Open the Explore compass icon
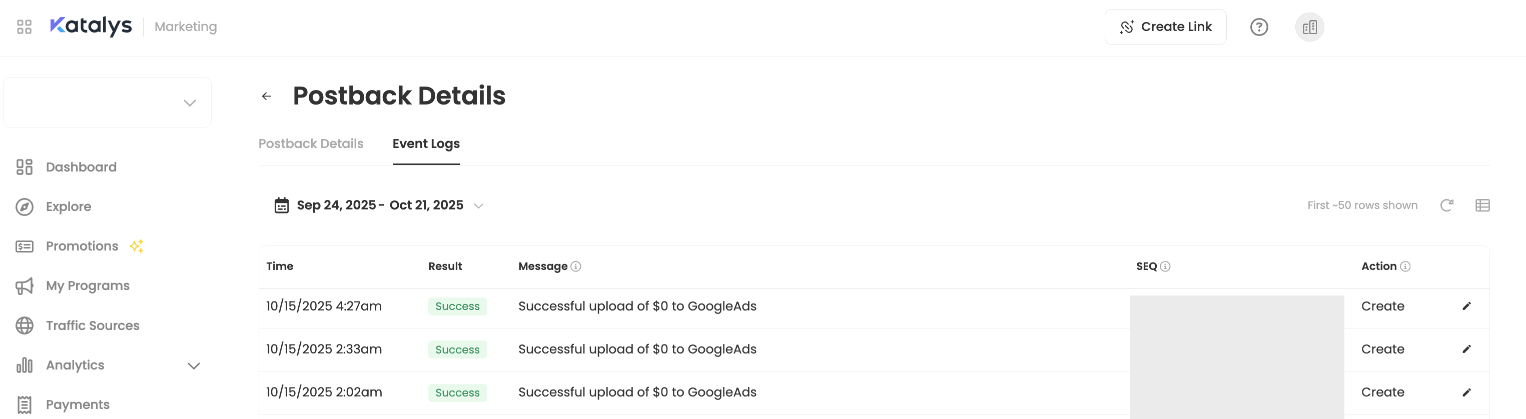 tap(25, 206)
